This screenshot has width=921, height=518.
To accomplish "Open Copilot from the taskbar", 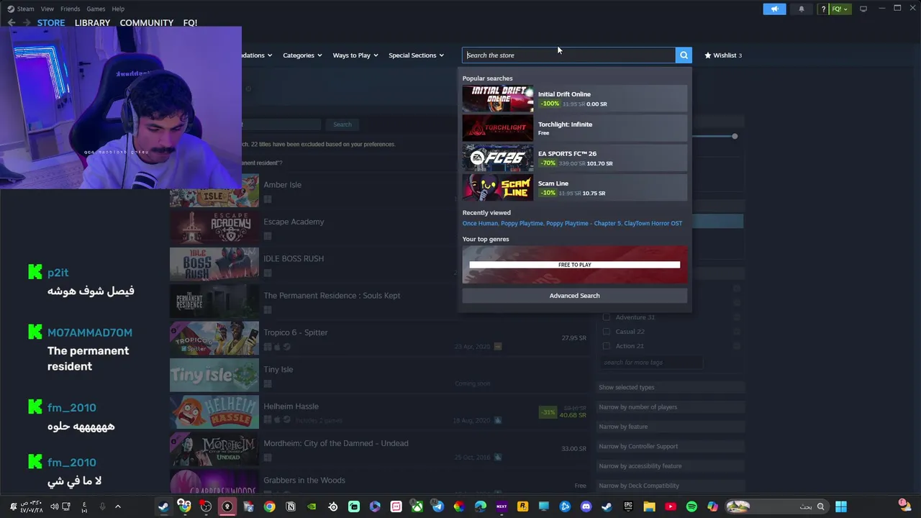I will [x=712, y=506].
